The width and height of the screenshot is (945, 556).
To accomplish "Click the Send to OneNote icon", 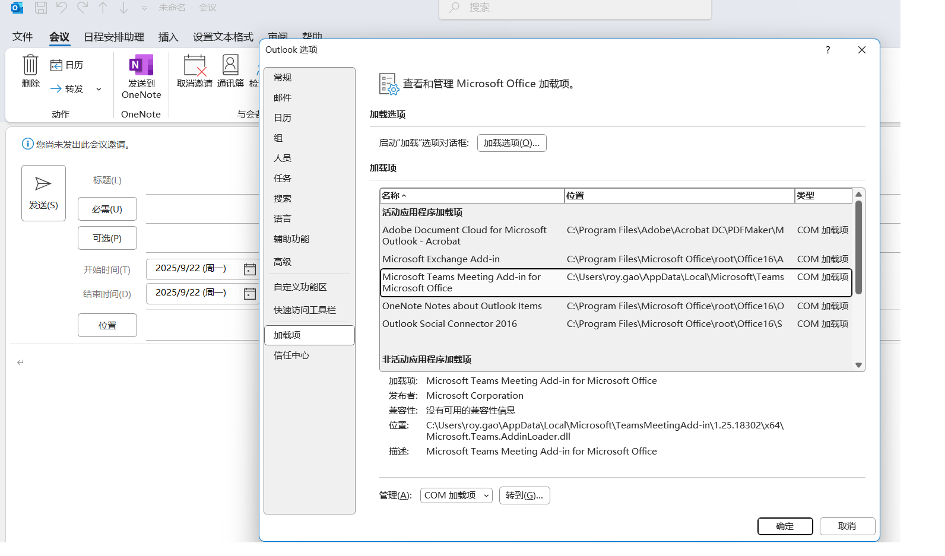I will 141,65.
